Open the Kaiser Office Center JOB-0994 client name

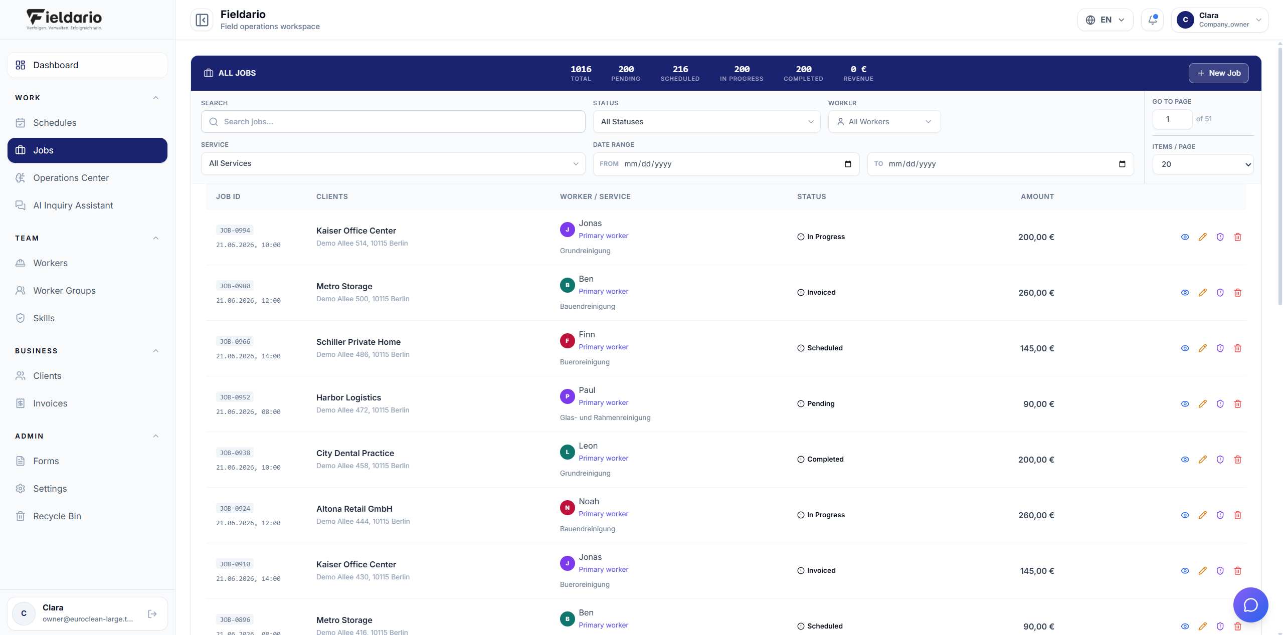pyautogui.click(x=356, y=231)
